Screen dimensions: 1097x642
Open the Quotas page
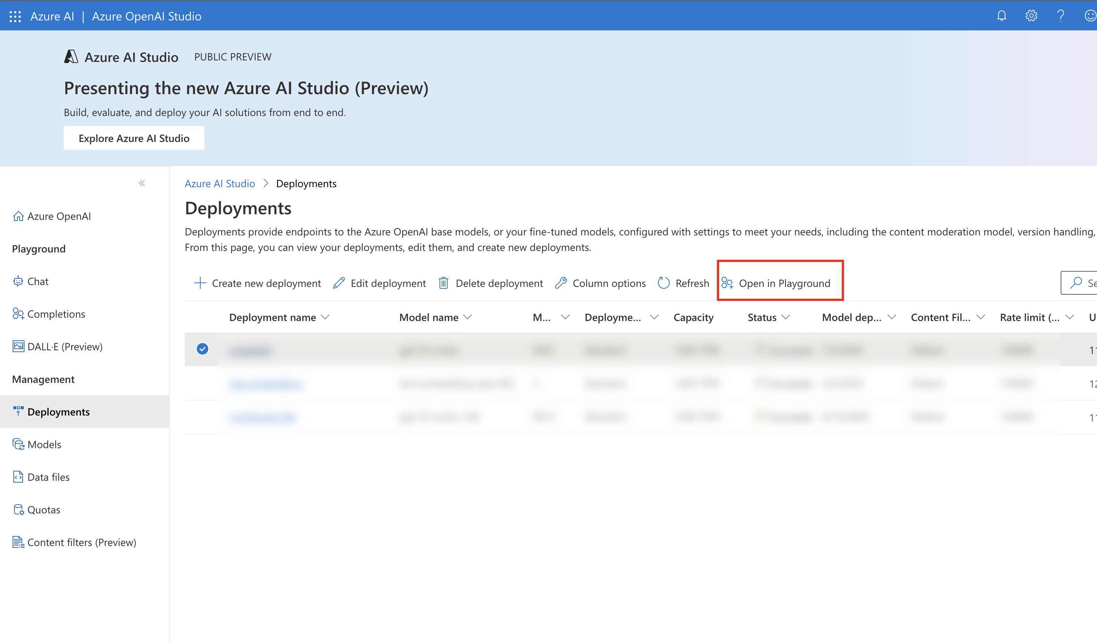[43, 510]
